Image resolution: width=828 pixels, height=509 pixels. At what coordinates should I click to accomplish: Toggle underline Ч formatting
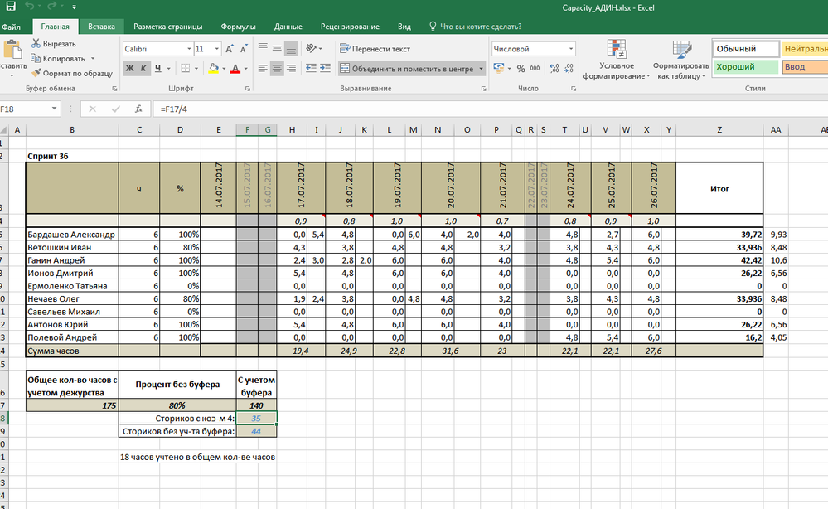coord(157,69)
